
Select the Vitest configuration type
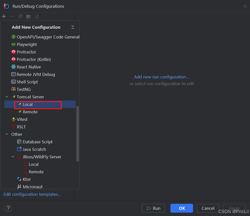point(22,119)
